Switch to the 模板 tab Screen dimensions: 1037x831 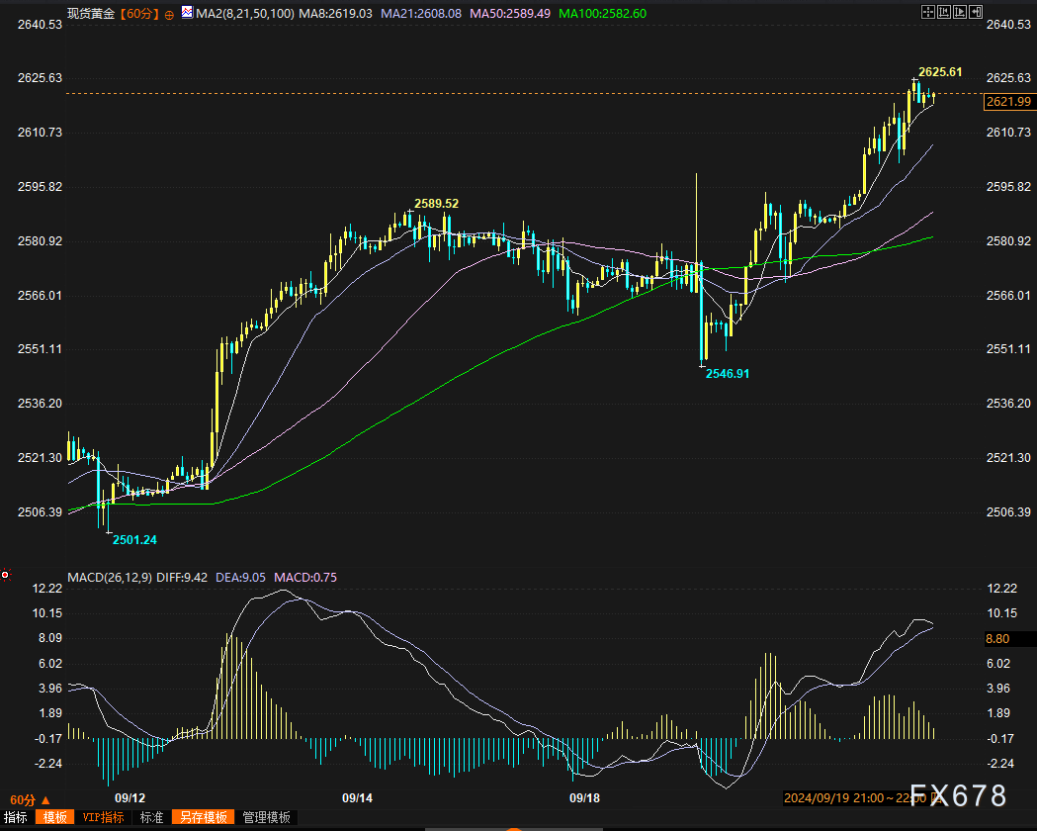pyautogui.click(x=55, y=817)
